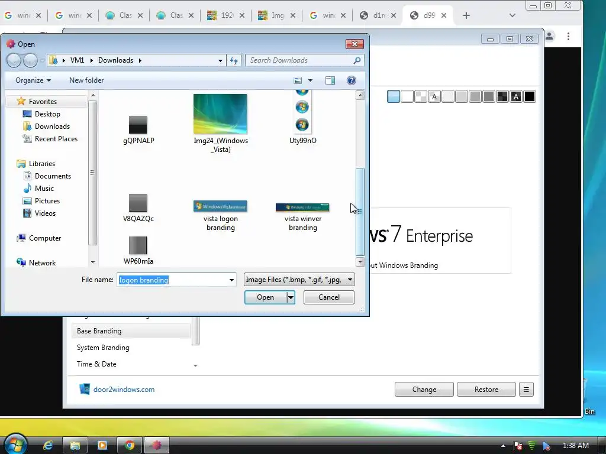
Task: Pick the white swatch with letter A
Action: click(434, 96)
